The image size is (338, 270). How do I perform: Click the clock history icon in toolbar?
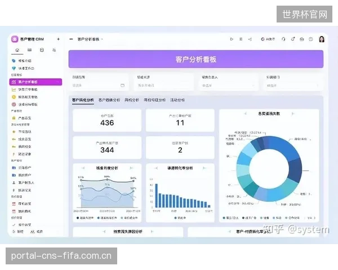pos(310,39)
